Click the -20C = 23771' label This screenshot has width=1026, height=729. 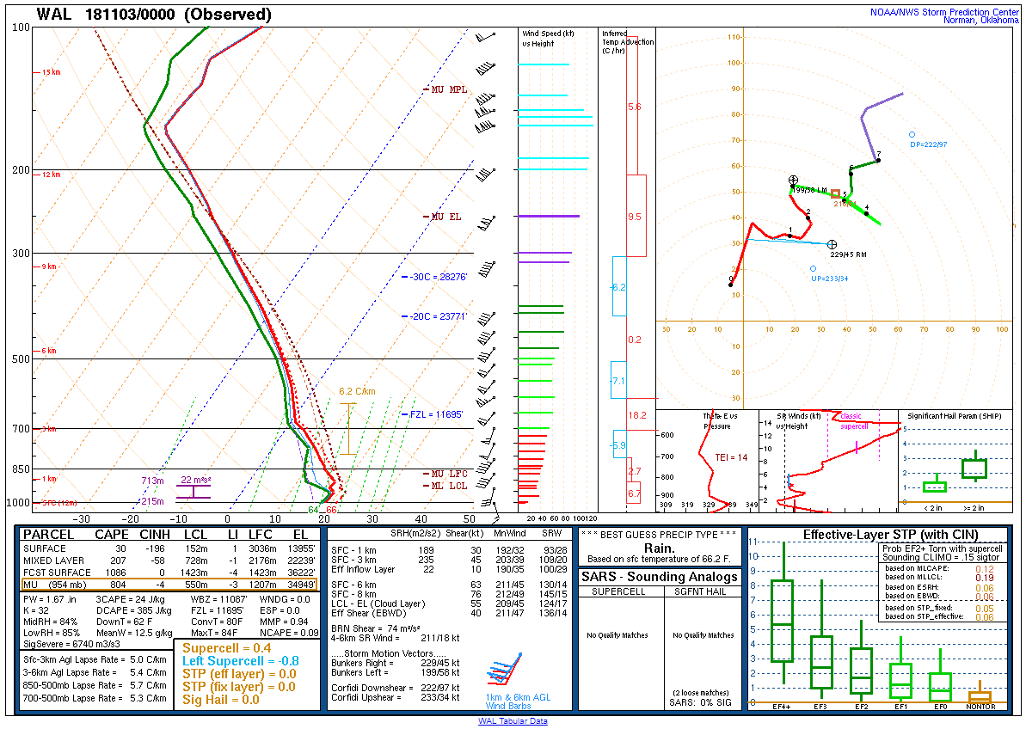[439, 316]
